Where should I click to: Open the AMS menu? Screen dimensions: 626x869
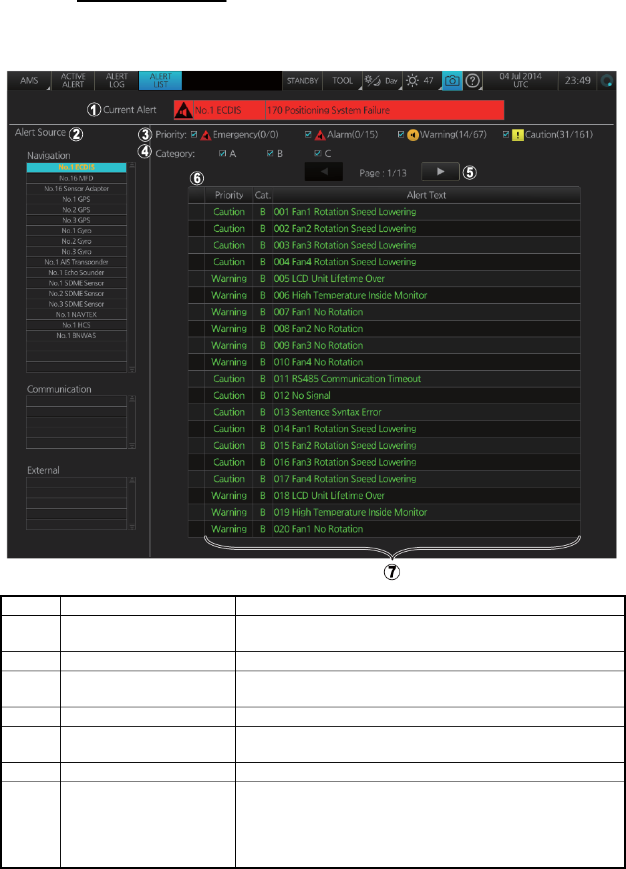pos(29,80)
